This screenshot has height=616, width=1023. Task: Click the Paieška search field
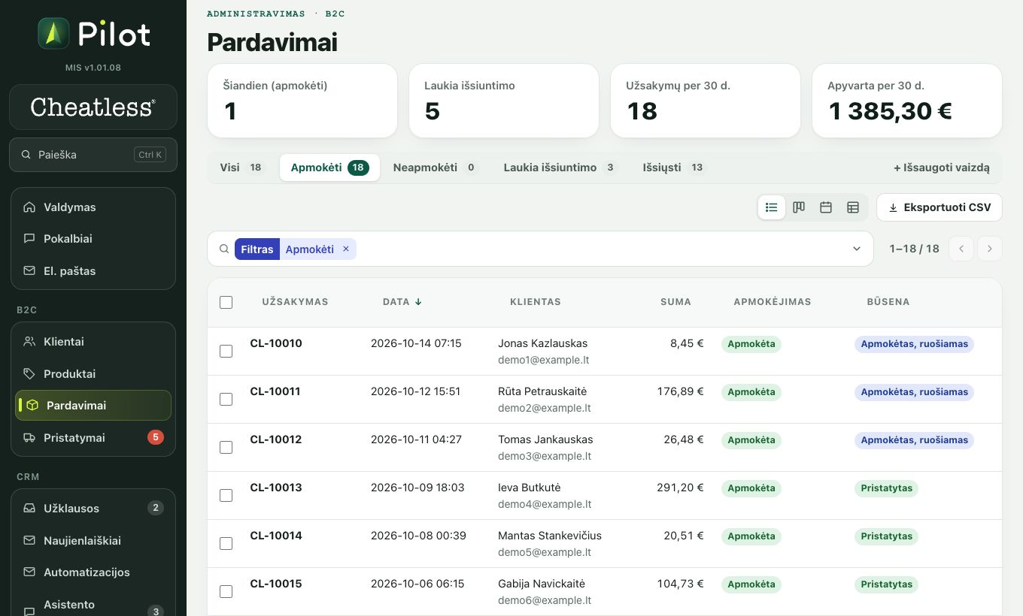[x=93, y=155]
